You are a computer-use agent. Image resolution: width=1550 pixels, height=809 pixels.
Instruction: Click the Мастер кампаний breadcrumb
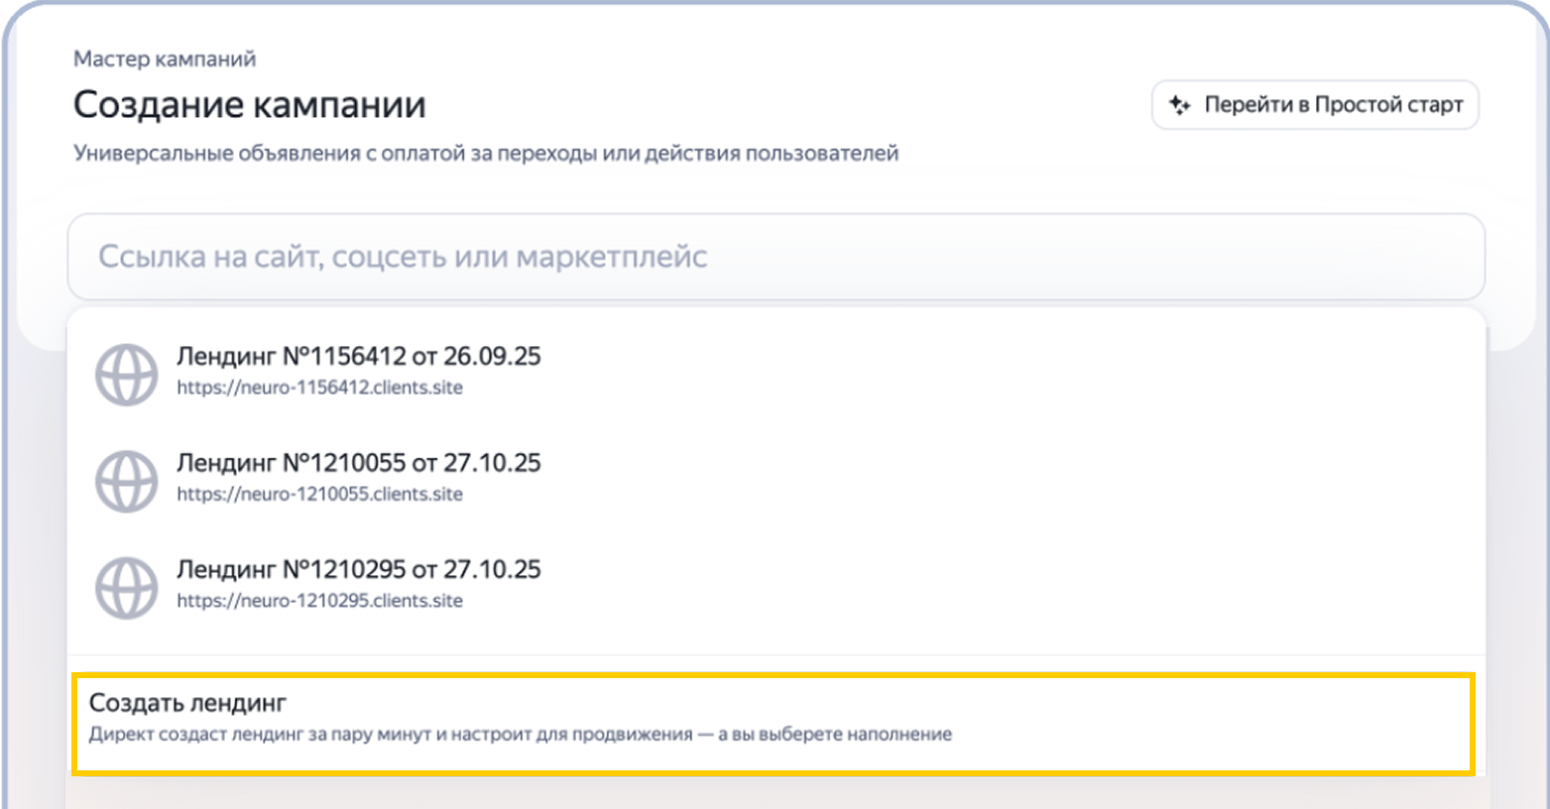(x=165, y=58)
